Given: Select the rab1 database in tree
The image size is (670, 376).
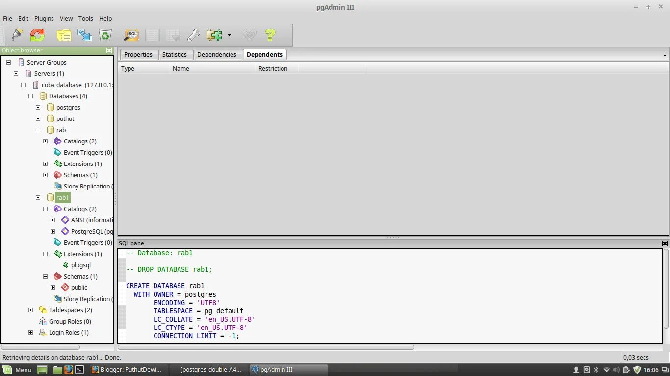Looking at the screenshot, I should coord(63,197).
